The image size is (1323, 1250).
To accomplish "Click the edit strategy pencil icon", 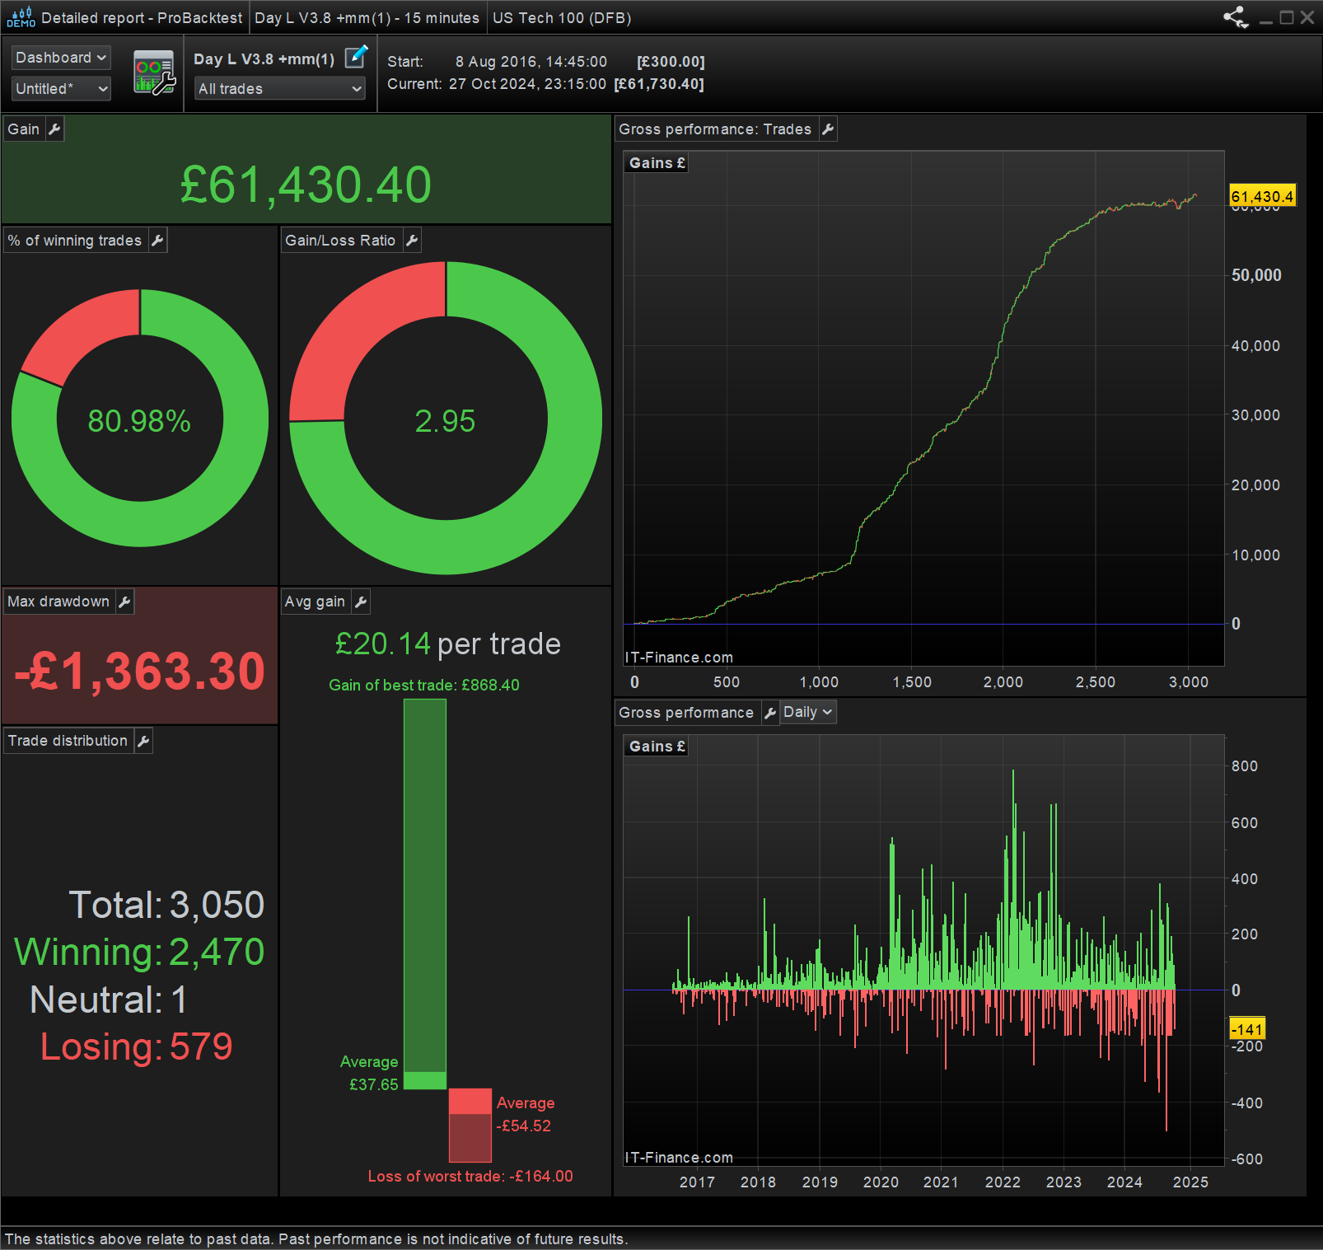I will pyautogui.click(x=356, y=57).
